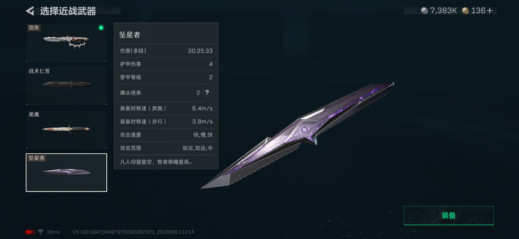Open the 爆头倍率 question mark help

[x=207, y=93]
